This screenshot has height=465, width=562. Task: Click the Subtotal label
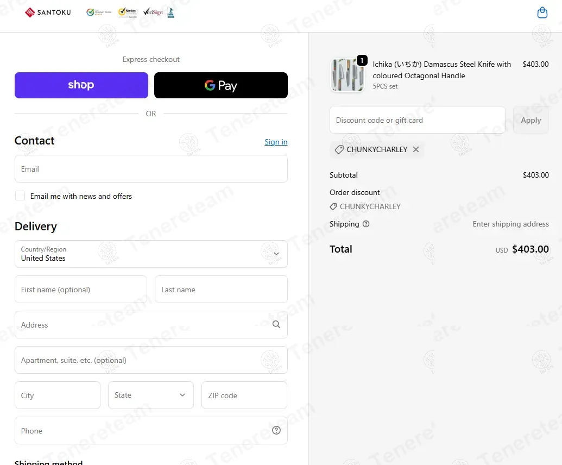343,175
